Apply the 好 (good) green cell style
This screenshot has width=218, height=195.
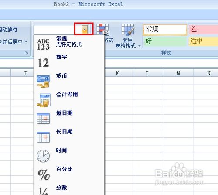tap(165, 41)
